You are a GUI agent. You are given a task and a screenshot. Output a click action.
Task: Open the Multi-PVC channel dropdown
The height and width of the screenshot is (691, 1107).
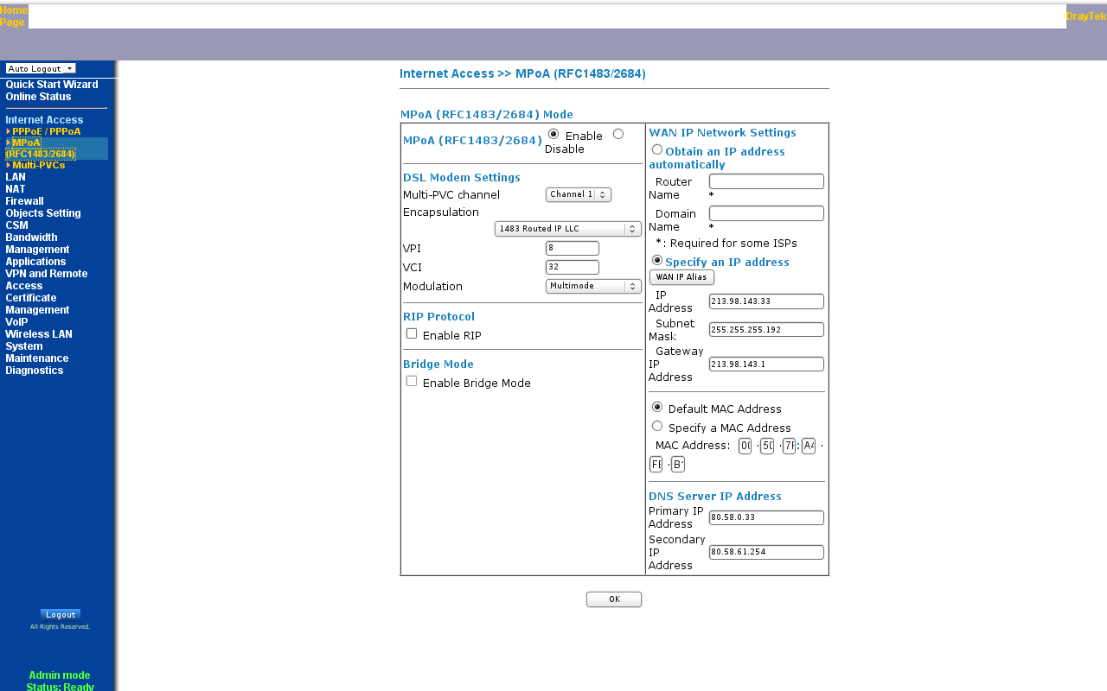point(579,194)
